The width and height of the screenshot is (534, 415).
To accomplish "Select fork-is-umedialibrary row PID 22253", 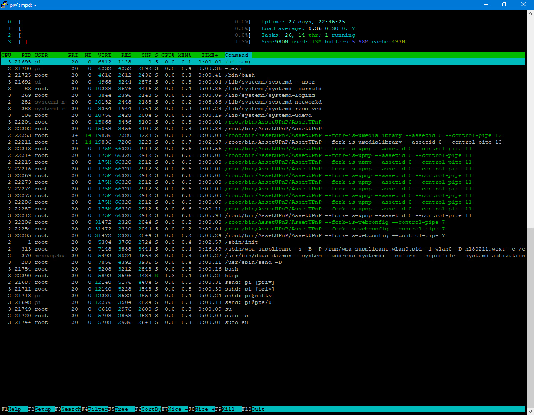I will tap(263, 135).
